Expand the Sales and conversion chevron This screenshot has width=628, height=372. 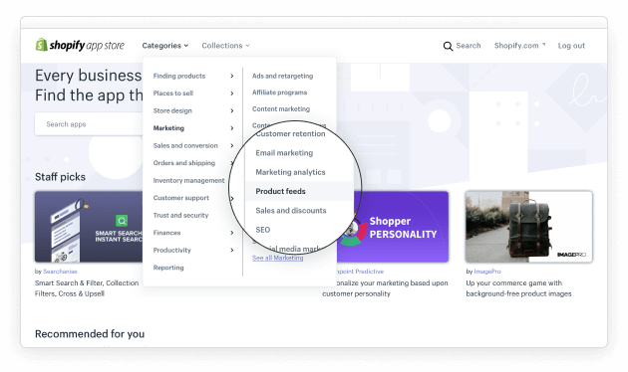(x=232, y=145)
